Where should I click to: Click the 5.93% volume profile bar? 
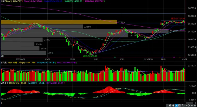20,48
